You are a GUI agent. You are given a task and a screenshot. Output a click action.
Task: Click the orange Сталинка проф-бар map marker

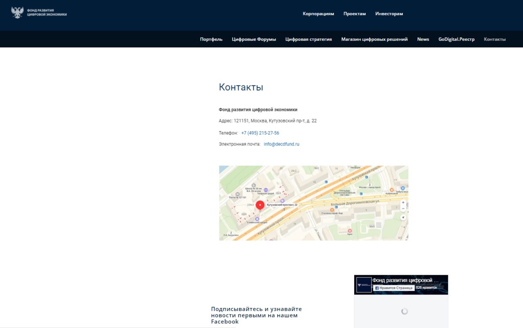click(x=332, y=210)
